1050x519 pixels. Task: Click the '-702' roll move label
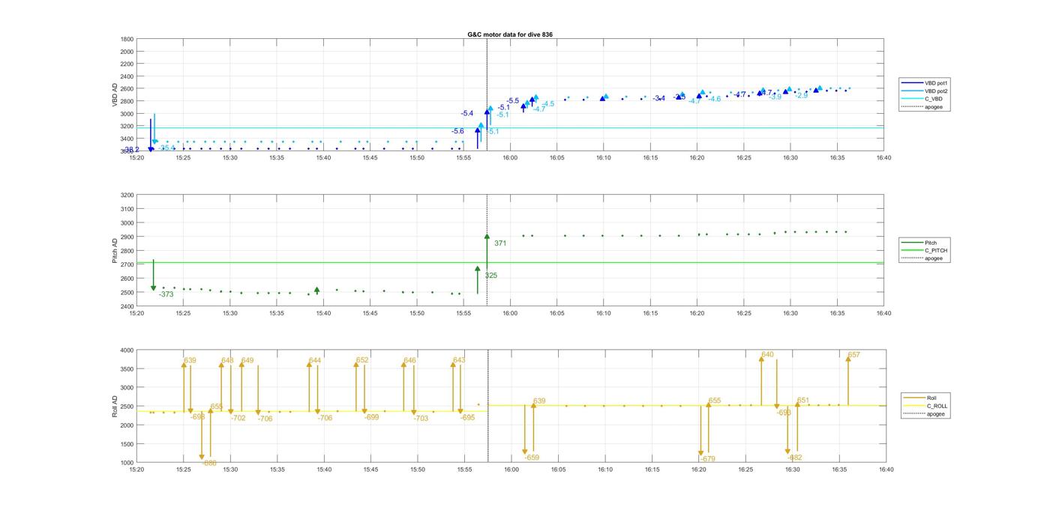238,418
